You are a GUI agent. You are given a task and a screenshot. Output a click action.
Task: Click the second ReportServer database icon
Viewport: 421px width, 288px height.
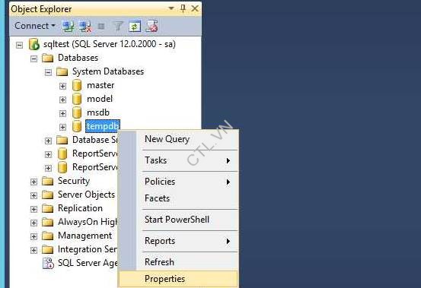(x=62, y=167)
